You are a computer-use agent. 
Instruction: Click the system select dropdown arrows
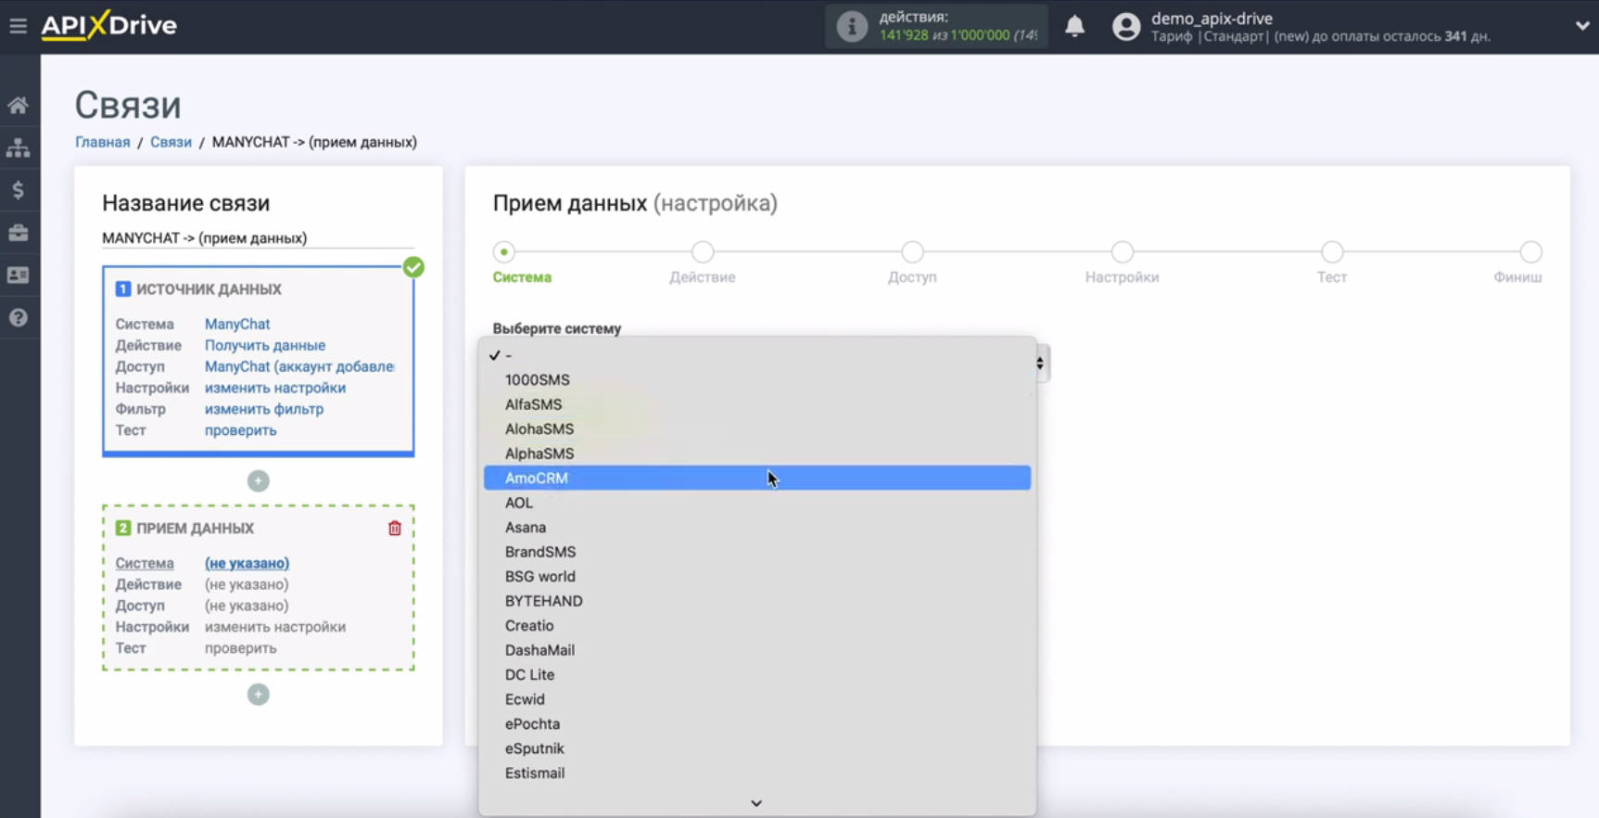pos(1040,363)
